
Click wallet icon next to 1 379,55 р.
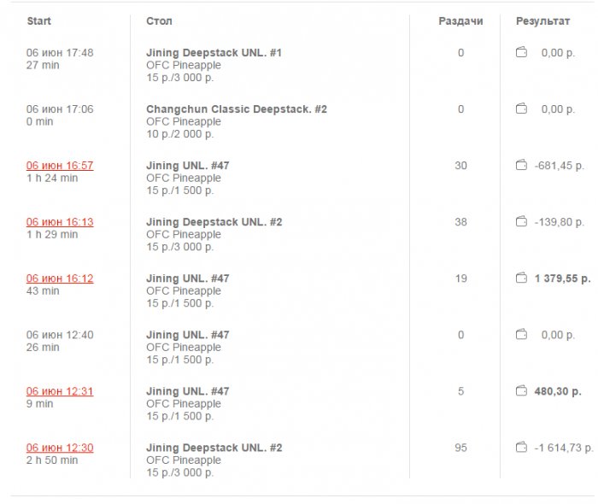coord(521,278)
